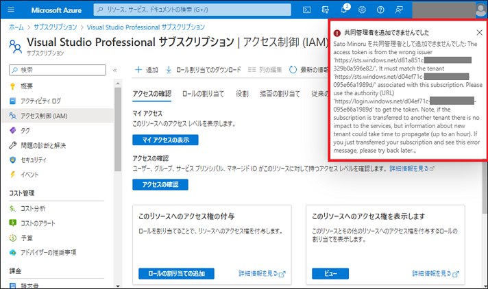Click the red error icon in notification
This screenshot has height=289, width=488.
[x=337, y=33]
